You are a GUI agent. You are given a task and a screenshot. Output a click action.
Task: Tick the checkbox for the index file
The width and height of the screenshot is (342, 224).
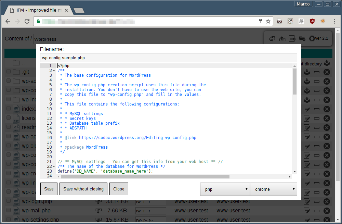click(x=9, y=108)
